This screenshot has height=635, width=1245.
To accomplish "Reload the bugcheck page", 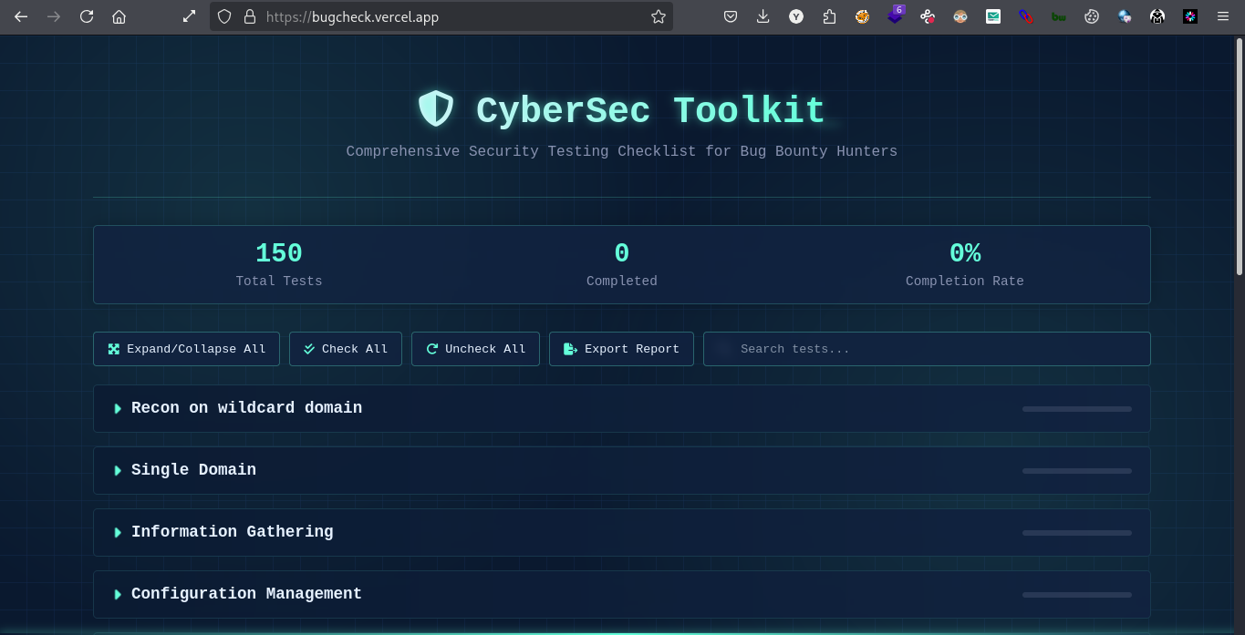I will coord(87,16).
